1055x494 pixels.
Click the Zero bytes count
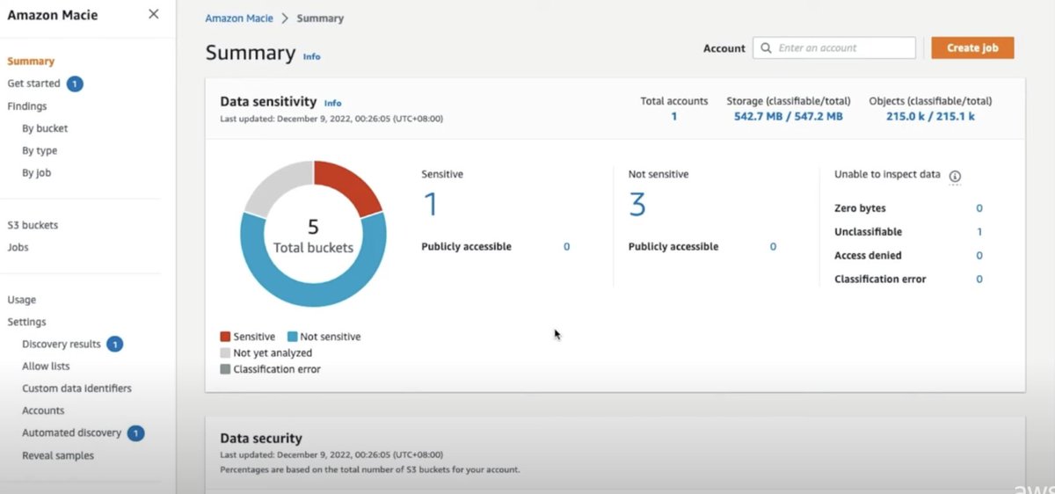[x=979, y=208]
